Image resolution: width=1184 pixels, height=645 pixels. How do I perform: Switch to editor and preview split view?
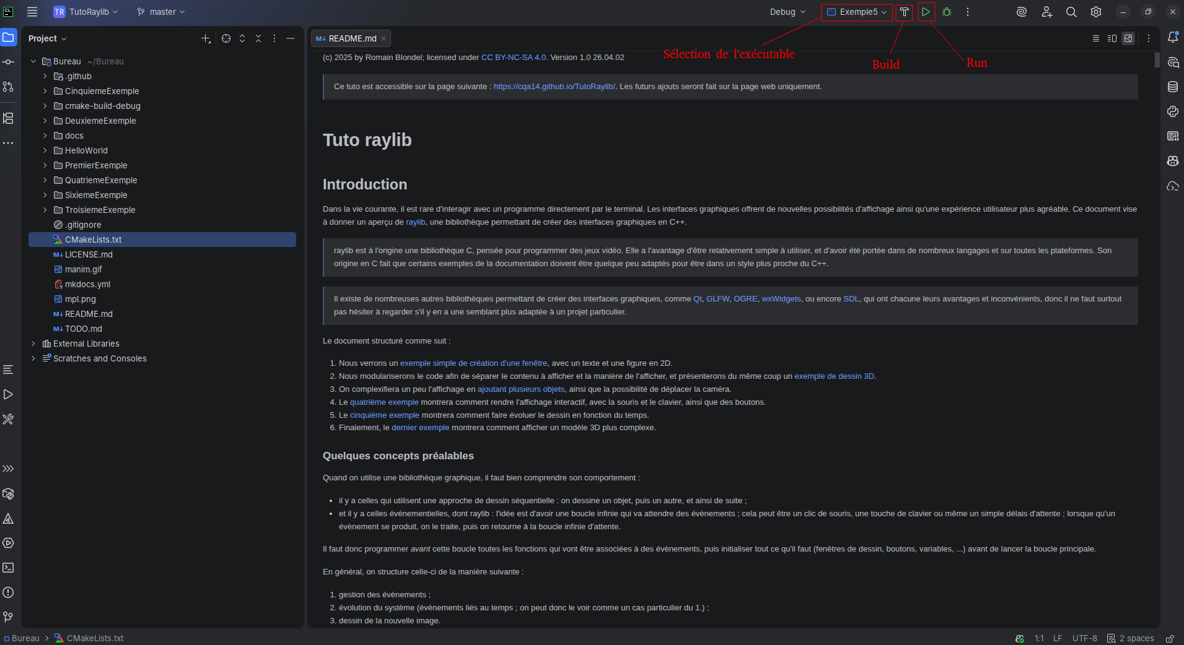tap(1112, 38)
